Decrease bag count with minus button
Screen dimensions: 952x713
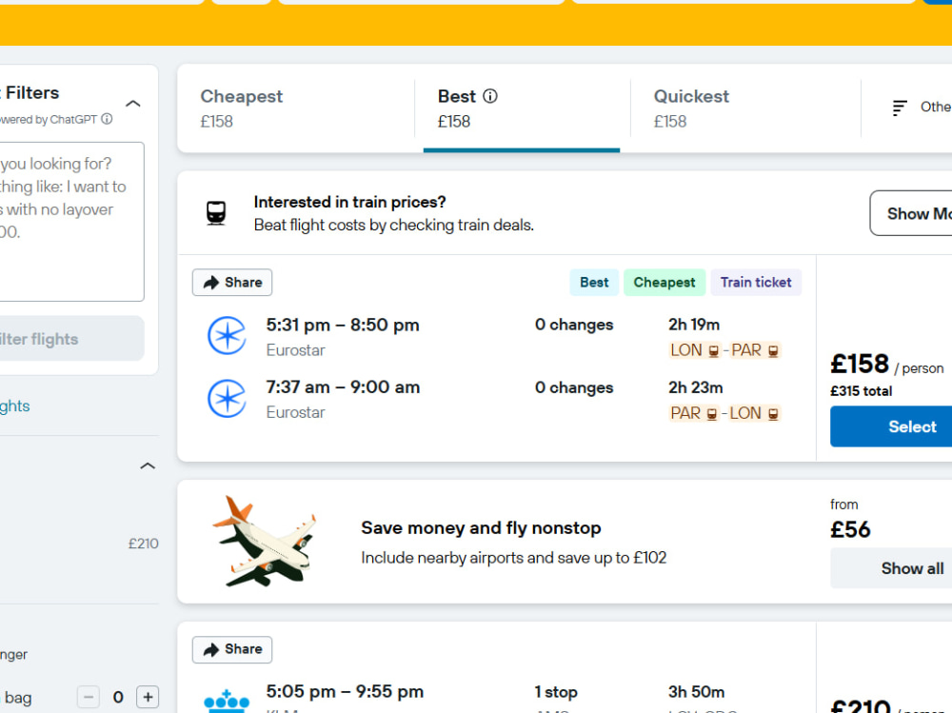pos(88,697)
